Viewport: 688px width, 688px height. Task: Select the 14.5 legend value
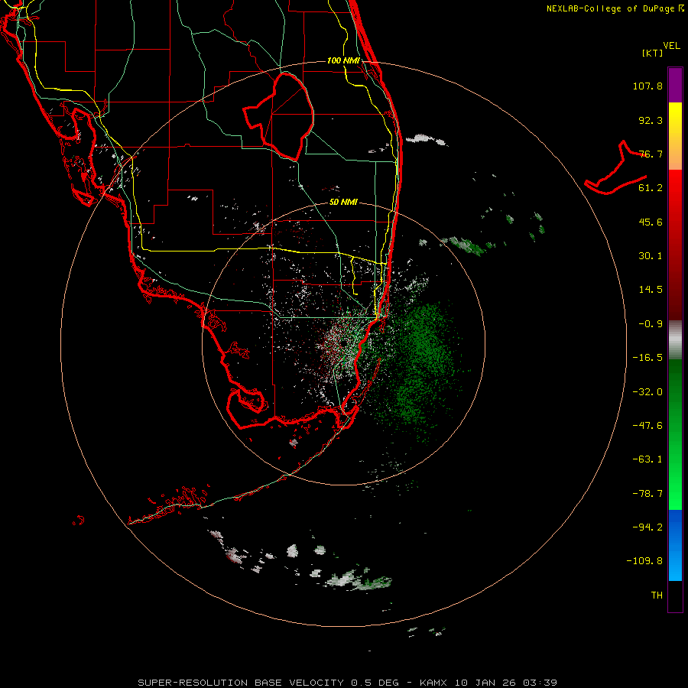click(651, 290)
